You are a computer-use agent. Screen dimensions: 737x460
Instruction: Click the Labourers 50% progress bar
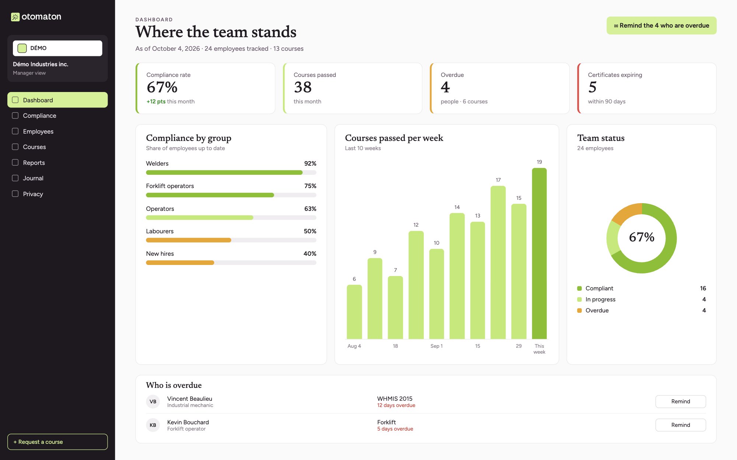(231, 240)
